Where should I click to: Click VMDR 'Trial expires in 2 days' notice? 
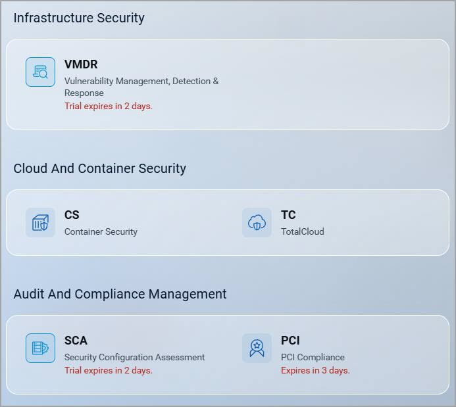click(x=108, y=106)
